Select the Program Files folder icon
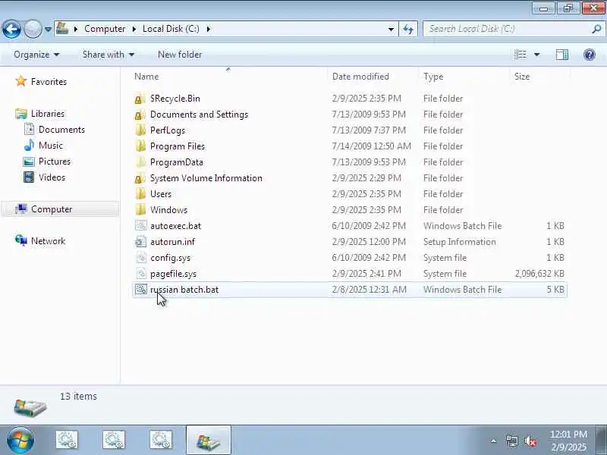 click(x=140, y=146)
